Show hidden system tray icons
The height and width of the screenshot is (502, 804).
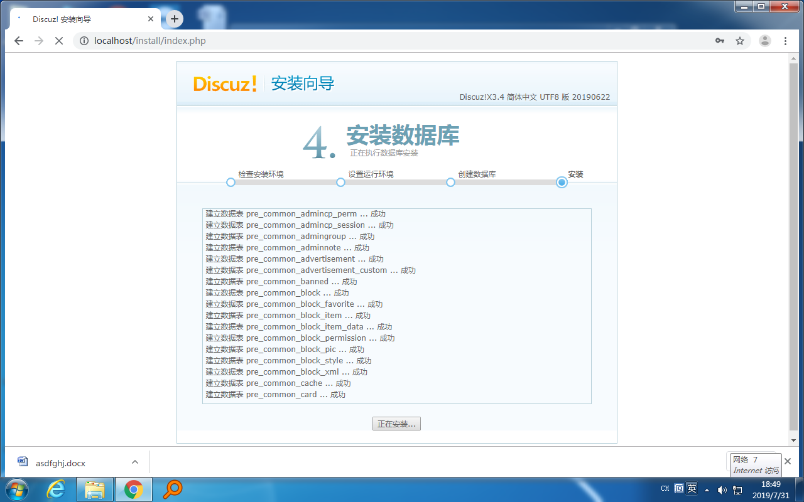click(707, 489)
